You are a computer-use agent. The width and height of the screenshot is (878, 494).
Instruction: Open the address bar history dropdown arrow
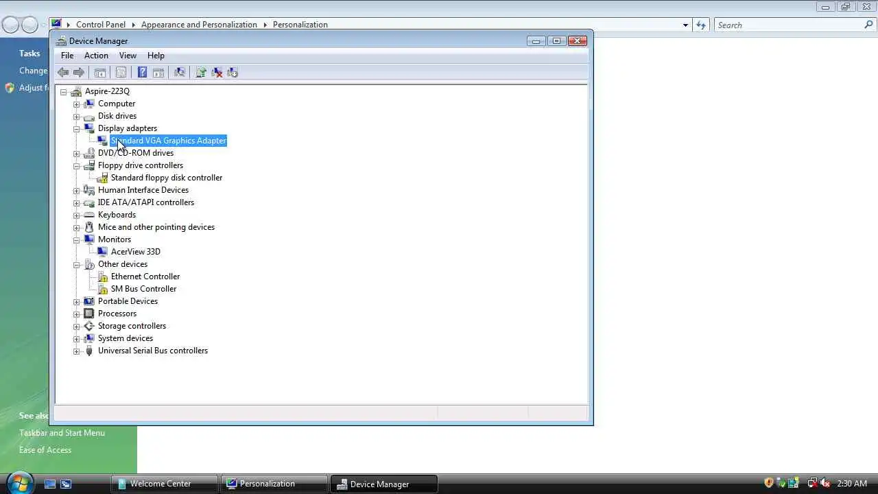(685, 25)
